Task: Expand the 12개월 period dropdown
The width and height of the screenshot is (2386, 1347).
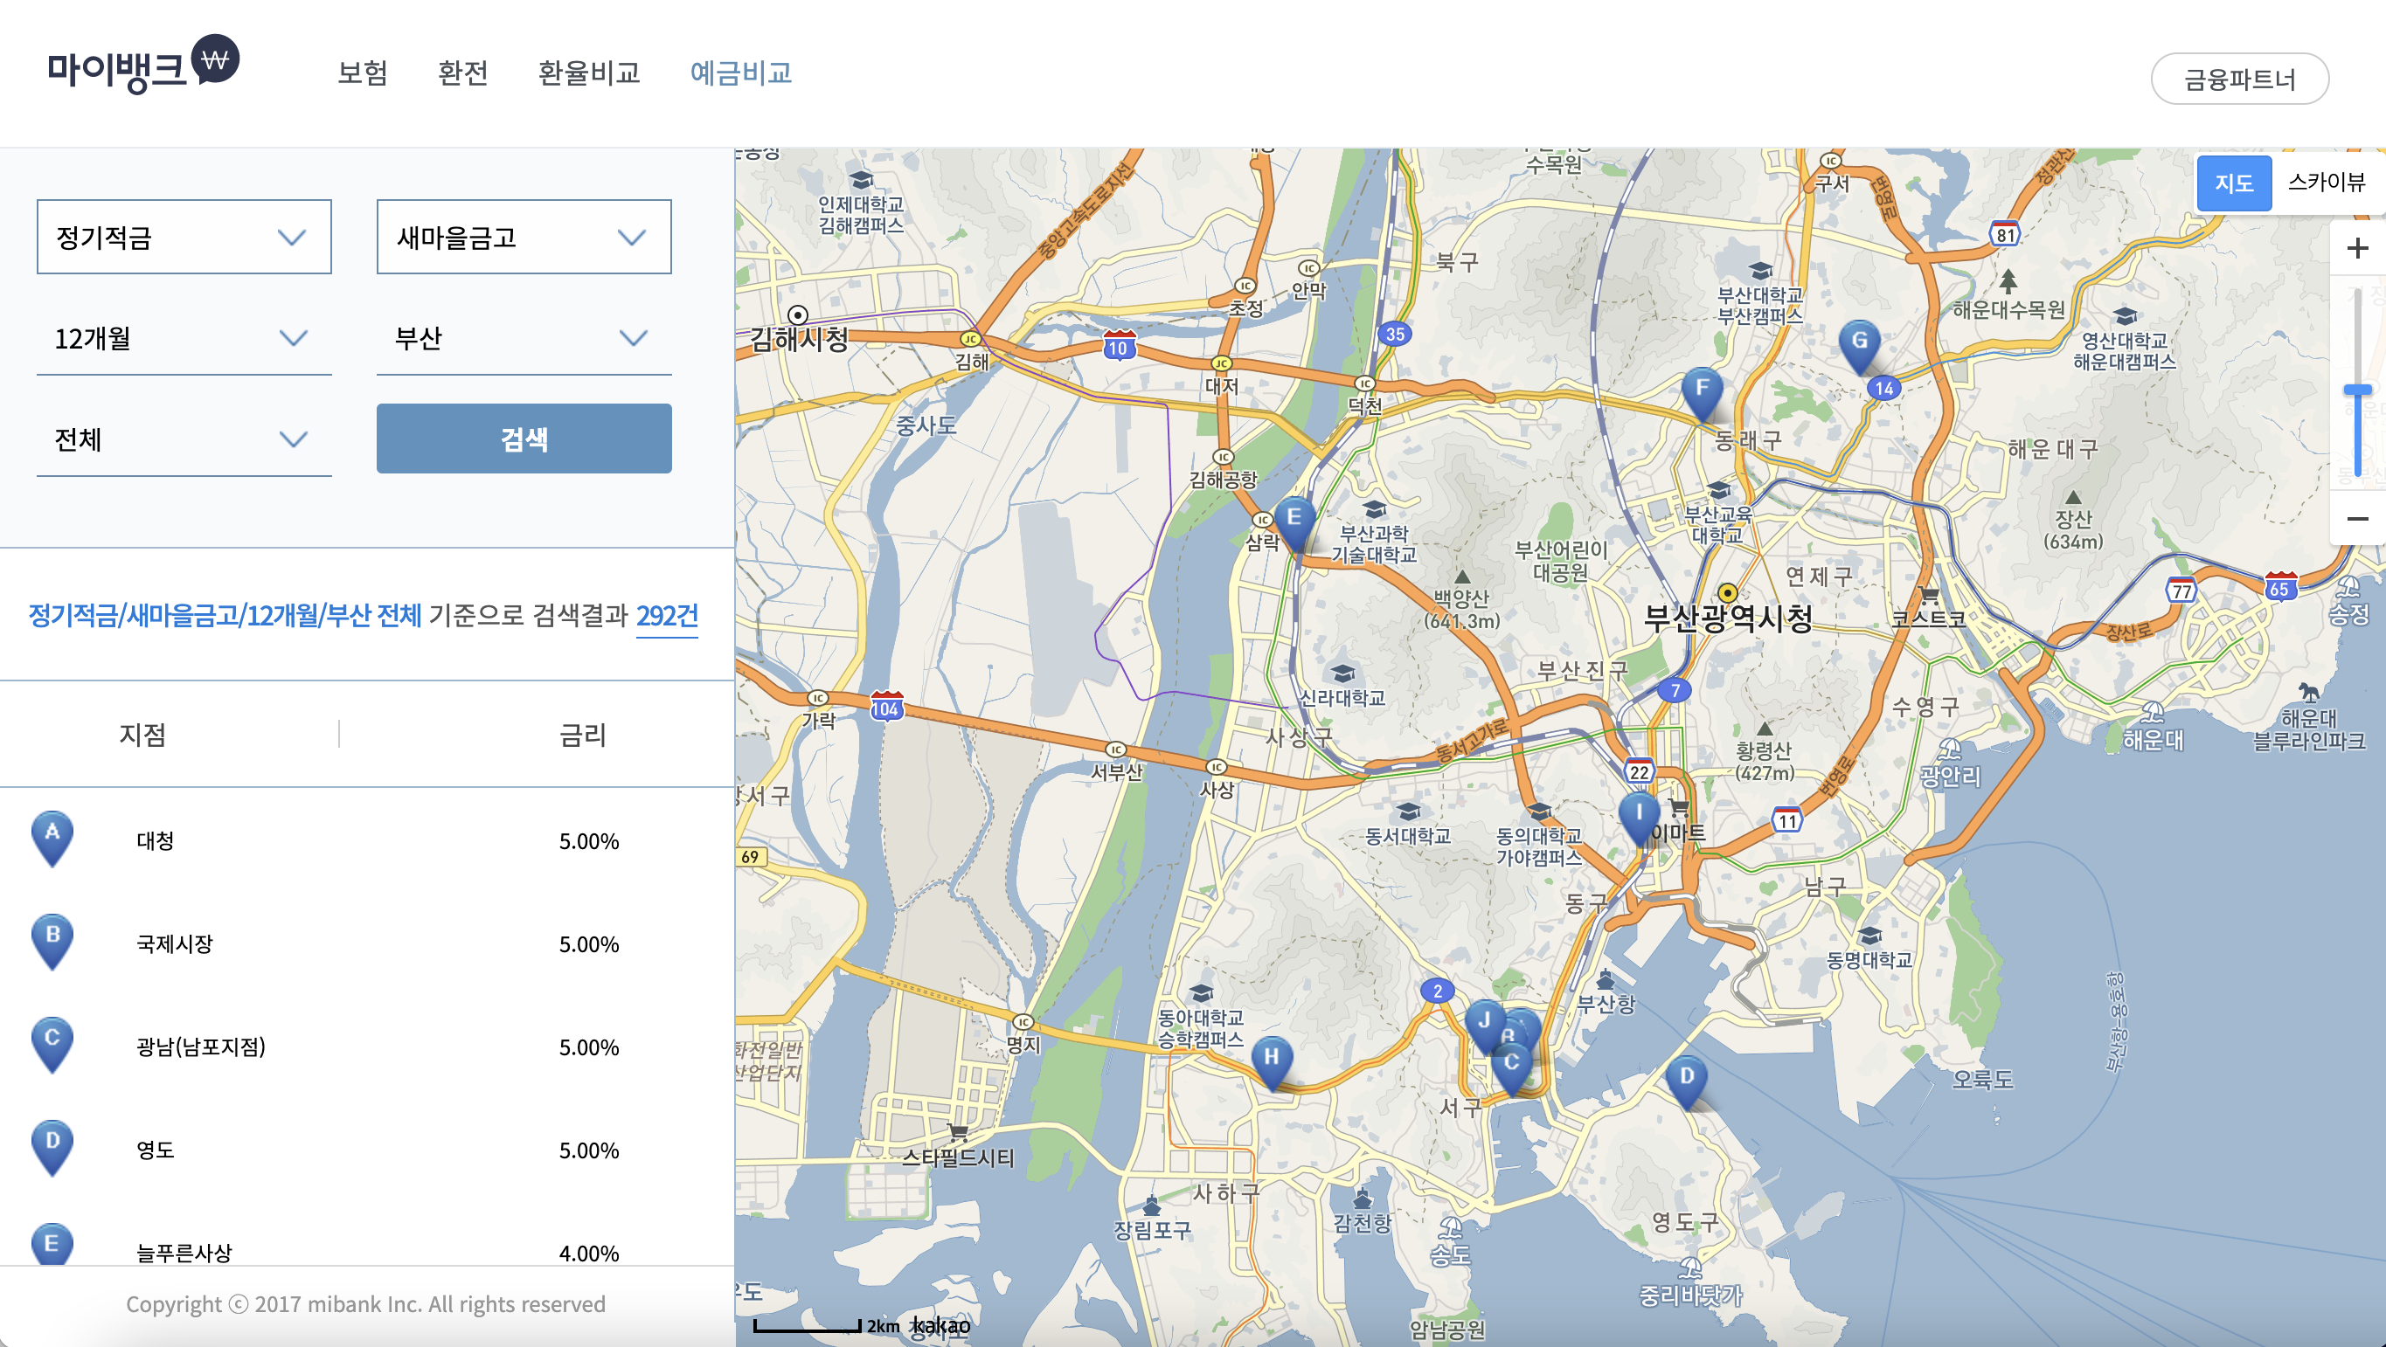Action: pos(184,338)
